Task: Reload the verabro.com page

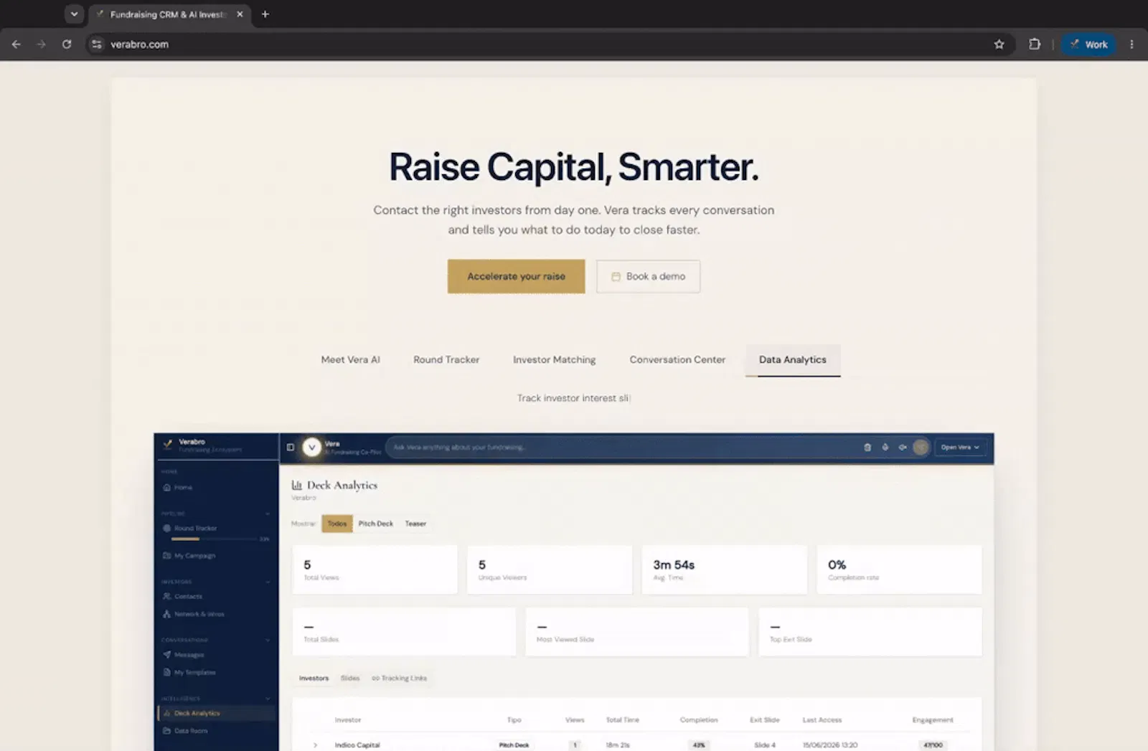Action: [67, 44]
